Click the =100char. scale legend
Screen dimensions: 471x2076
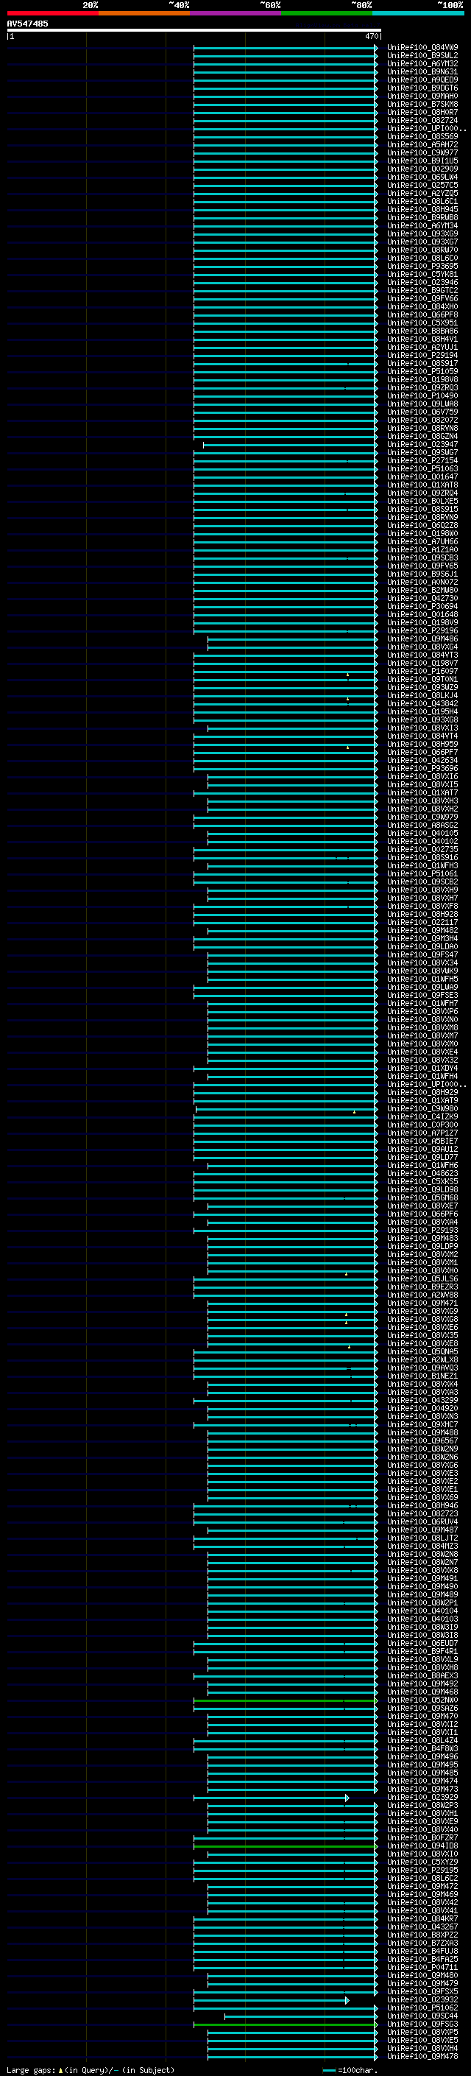[350, 2069]
